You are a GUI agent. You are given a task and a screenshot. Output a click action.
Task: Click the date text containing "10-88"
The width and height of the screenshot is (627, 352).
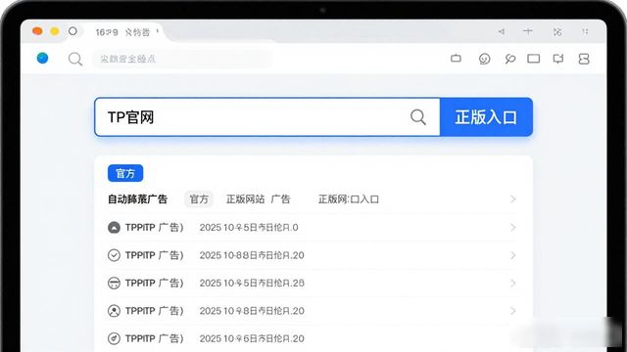point(252,255)
